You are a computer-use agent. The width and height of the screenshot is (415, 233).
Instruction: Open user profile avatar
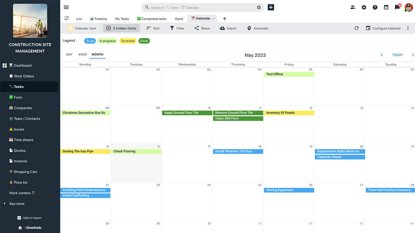tap(408, 7)
